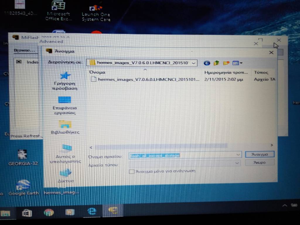Go up one folder level icon
Screen dimensions: 300x225
click(217, 63)
